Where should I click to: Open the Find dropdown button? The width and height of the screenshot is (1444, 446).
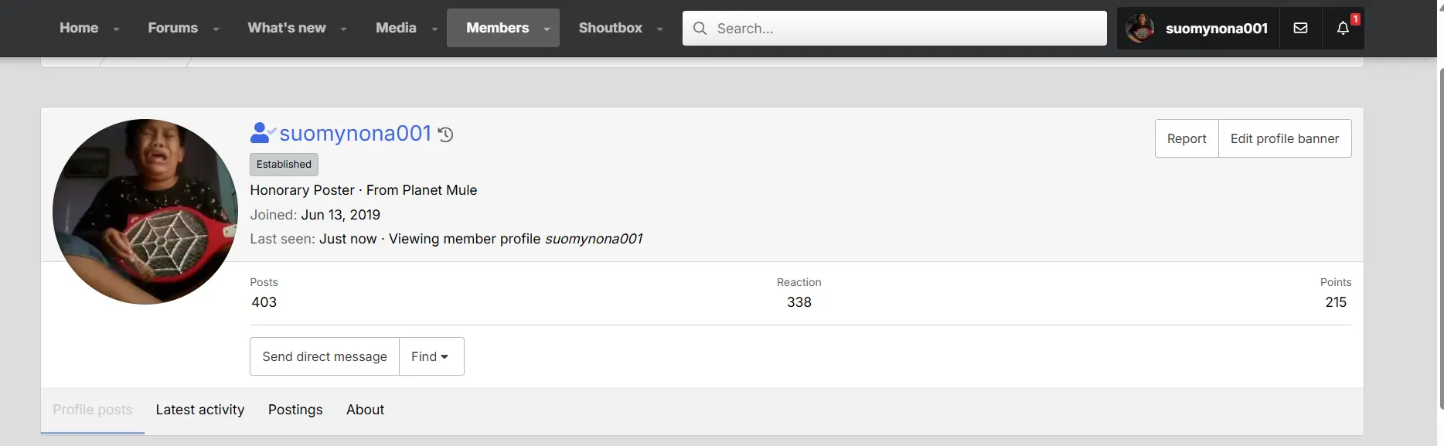pos(431,356)
